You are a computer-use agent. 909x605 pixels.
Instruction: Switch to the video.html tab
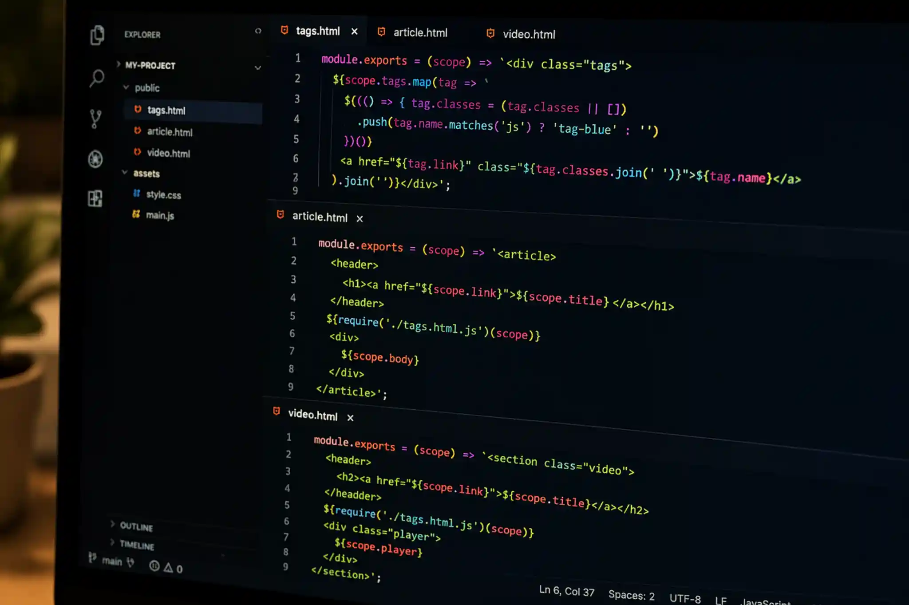pos(530,34)
